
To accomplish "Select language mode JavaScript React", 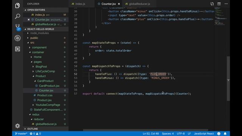I will [204, 134].
